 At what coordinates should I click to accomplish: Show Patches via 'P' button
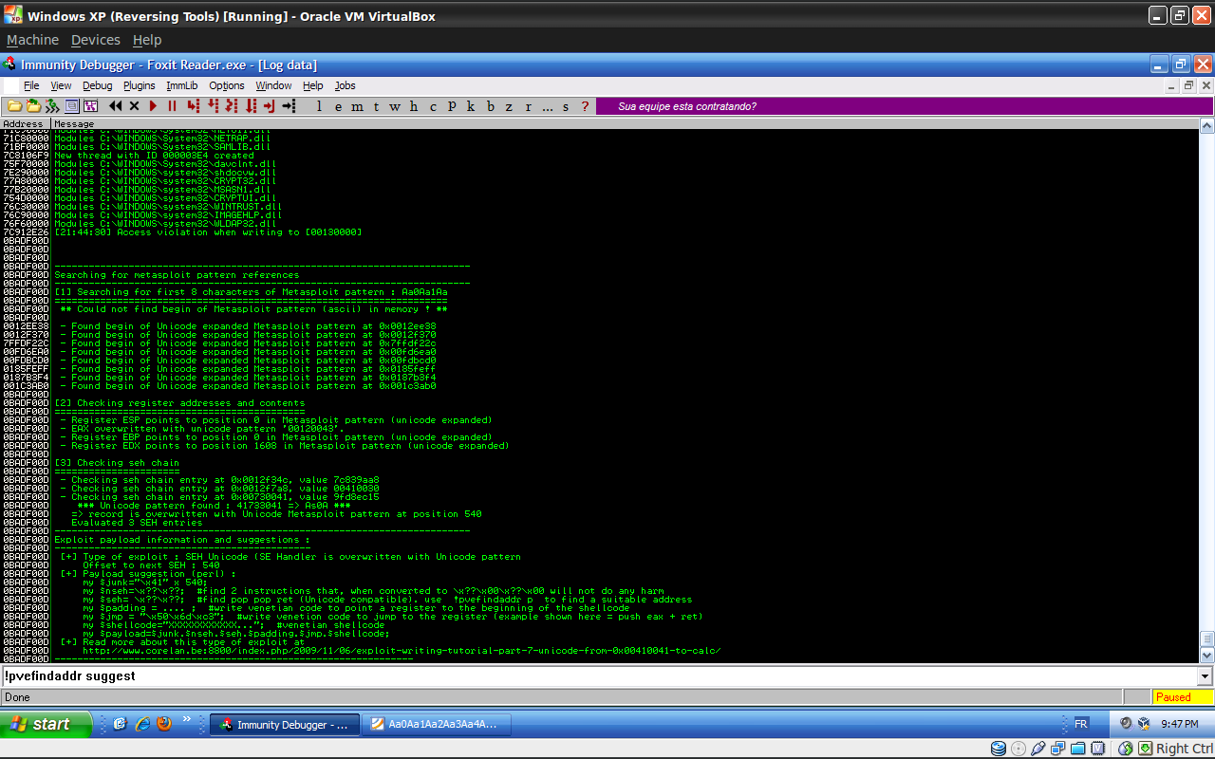(452, 106)
